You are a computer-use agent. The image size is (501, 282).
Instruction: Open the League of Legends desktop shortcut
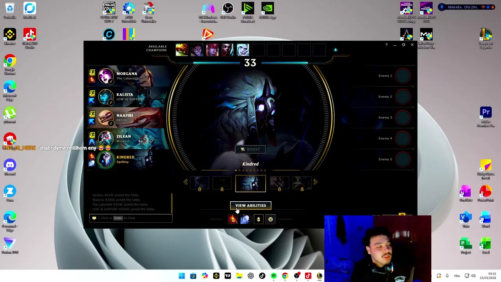486,38
